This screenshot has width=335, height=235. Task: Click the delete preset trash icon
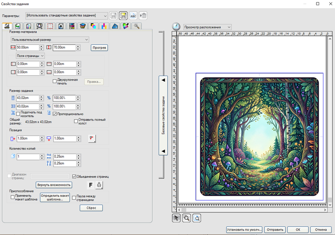[x=143, y=16]
